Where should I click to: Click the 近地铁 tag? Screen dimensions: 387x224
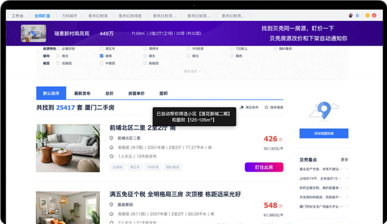coord(117,167)
